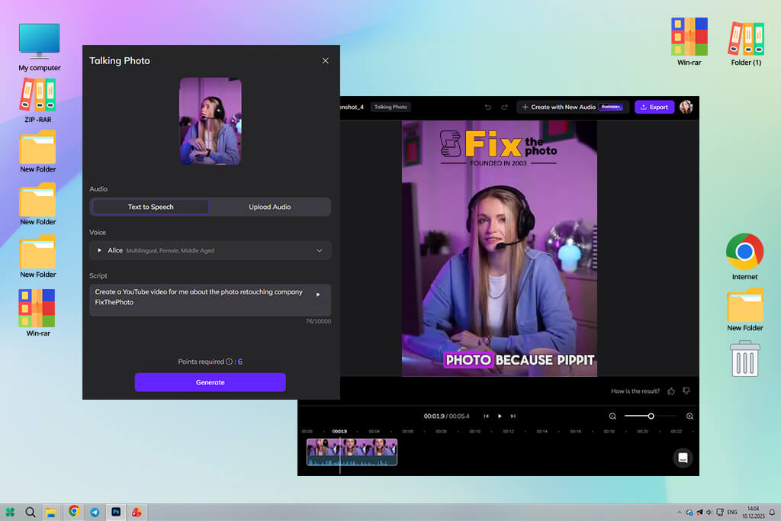Redo the edit in the editor
This screenshot has height=521, width=781.
[505, 107]
